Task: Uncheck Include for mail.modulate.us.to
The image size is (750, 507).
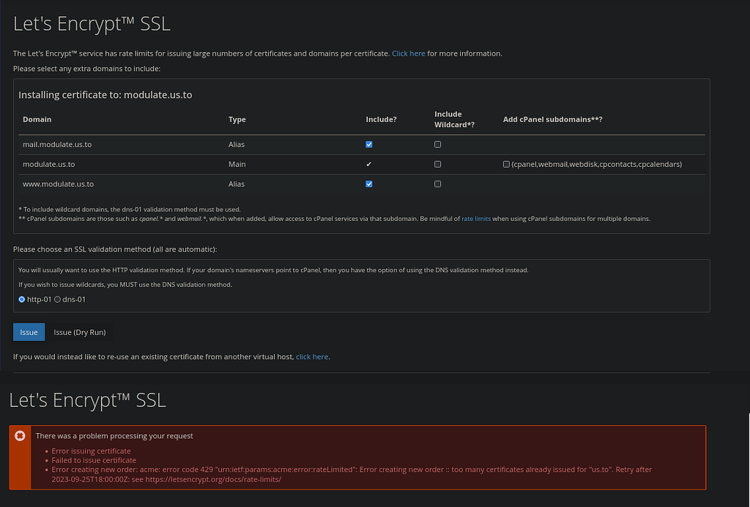Action: click(369, 144)
